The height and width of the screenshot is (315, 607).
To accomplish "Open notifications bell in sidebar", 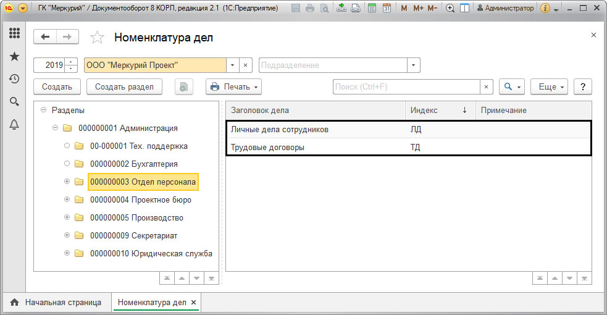I will [14, 124].
